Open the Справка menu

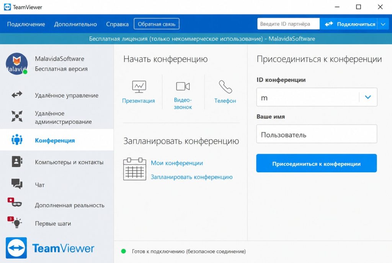click(117, 24)
